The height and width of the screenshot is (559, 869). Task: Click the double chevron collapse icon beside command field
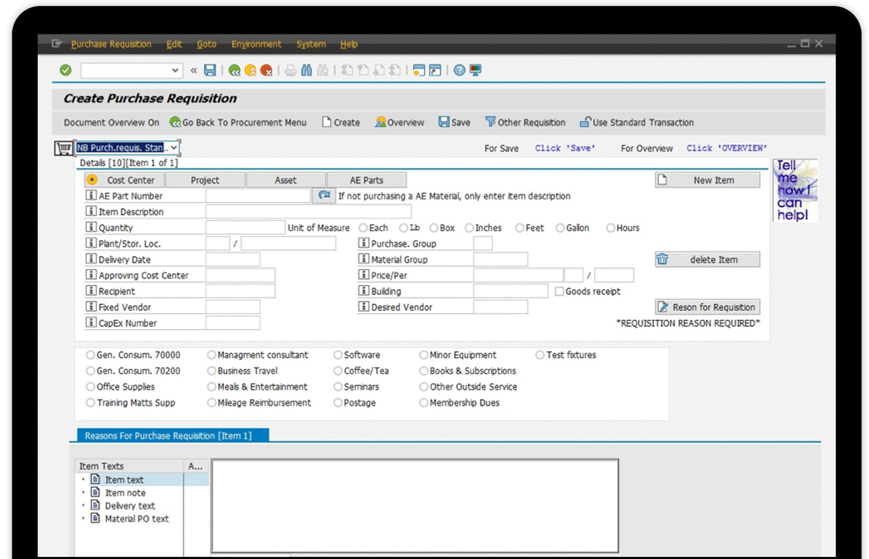(x=194, y=70)
